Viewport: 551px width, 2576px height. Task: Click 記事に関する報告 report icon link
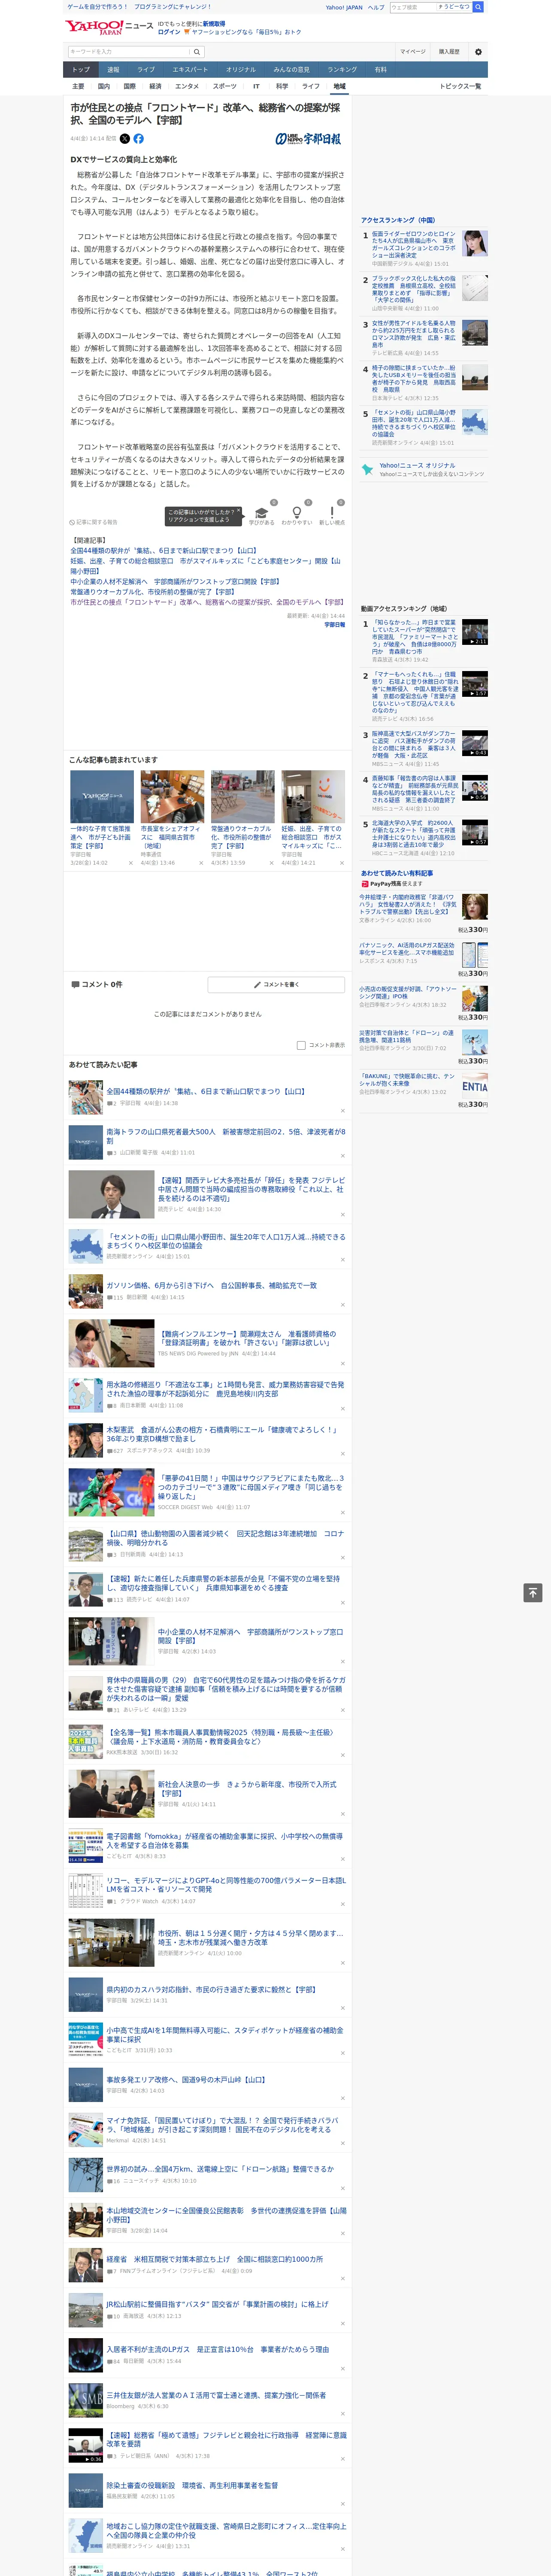click(x=94, y=522)
